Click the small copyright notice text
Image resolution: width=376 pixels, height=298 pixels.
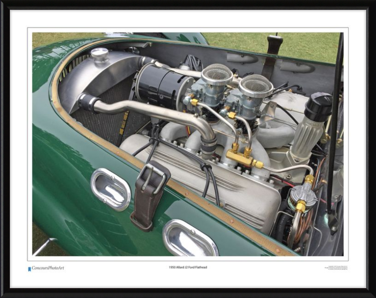point(336,268)
